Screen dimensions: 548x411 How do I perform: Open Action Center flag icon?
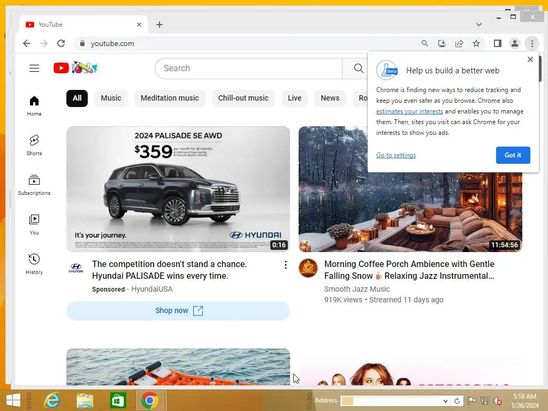(x=471, y=401)
